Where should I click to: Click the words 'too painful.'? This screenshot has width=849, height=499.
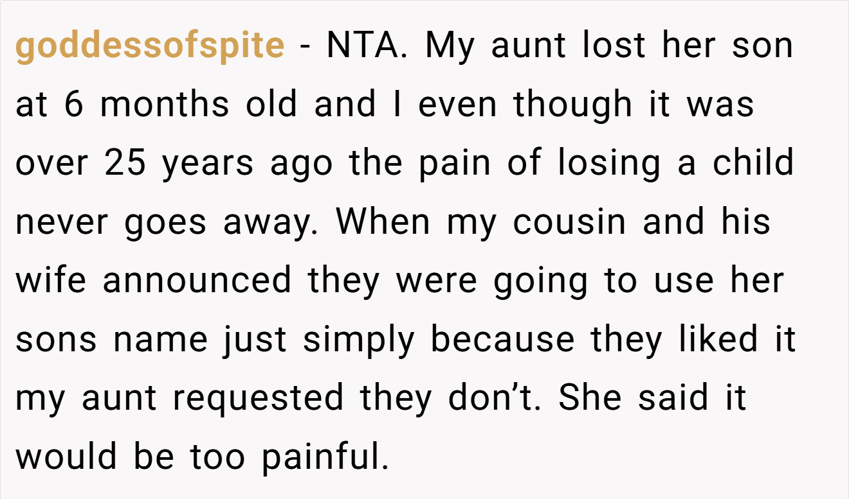pos(289,458)
